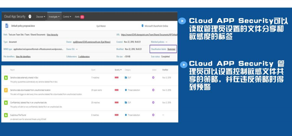
Task: Click Threat detection icon in Suspicious File row
Action: tap(126, 115)
